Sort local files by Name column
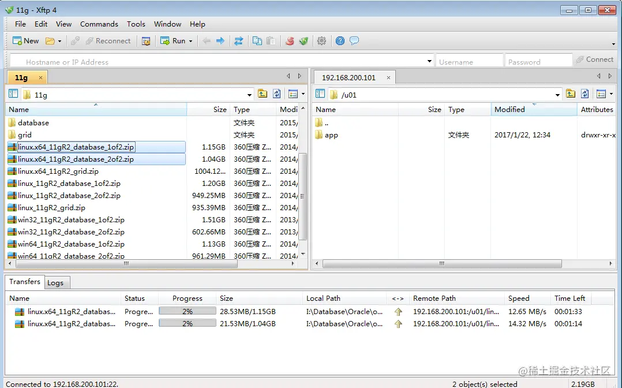The width and height of the screenshot is (622, 388). [x=96, y=110]
